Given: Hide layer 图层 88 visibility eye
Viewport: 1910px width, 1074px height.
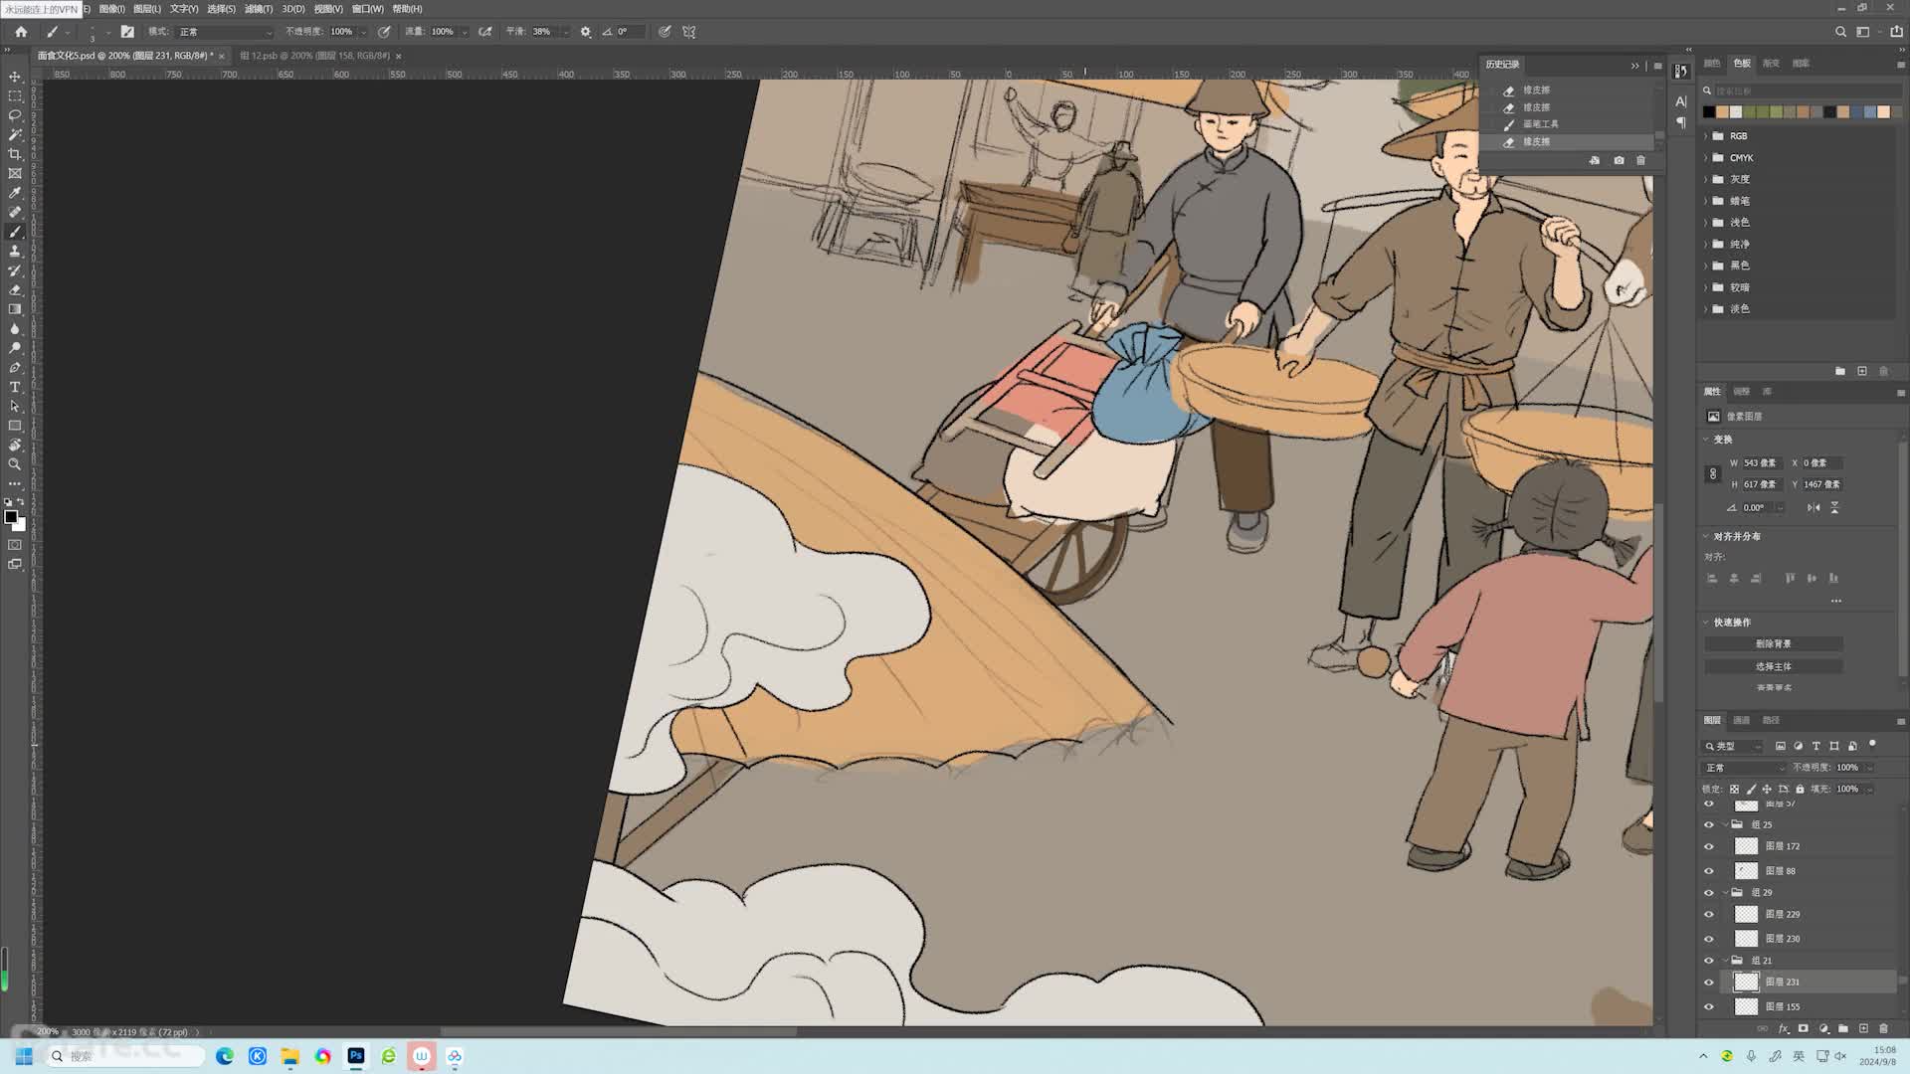Looking at the screenshot, I should coord(1709,872).
